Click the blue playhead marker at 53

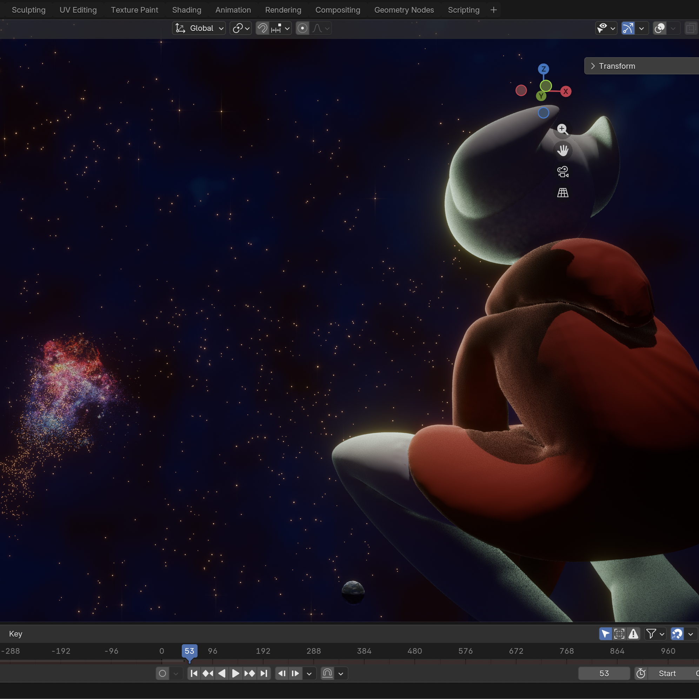point(189,651)
